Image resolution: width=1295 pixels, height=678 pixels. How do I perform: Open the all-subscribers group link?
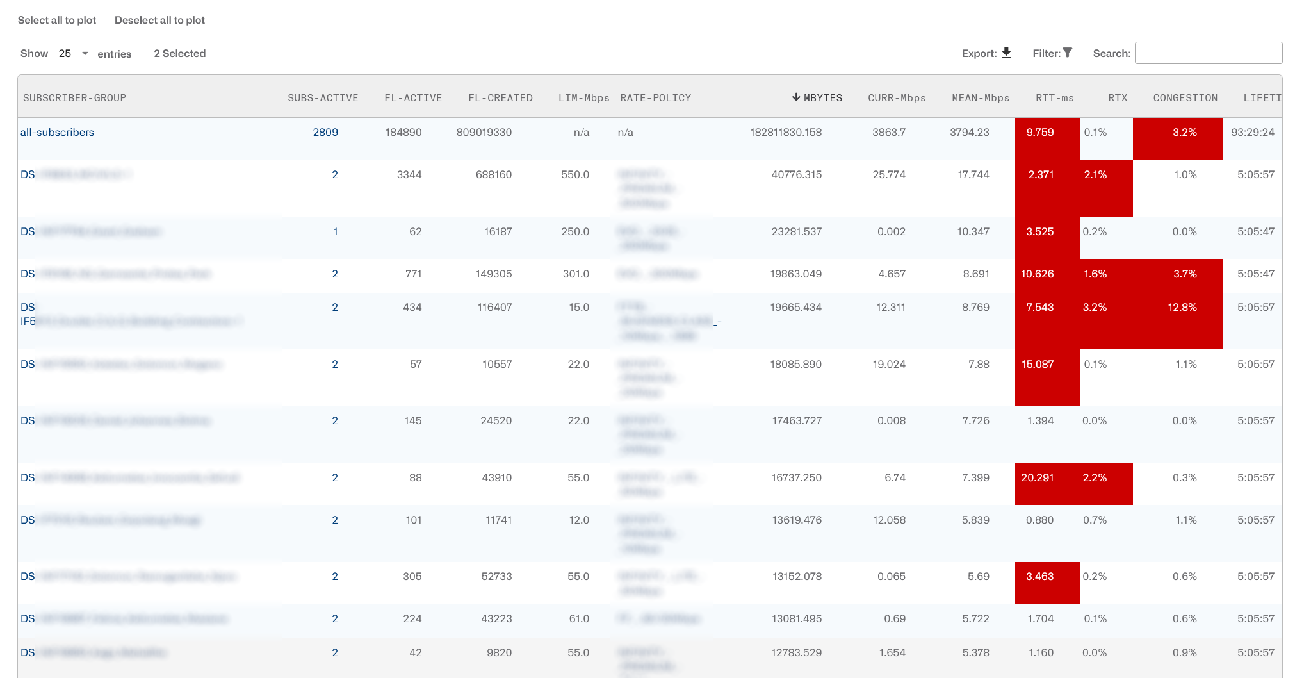[57, 132]
